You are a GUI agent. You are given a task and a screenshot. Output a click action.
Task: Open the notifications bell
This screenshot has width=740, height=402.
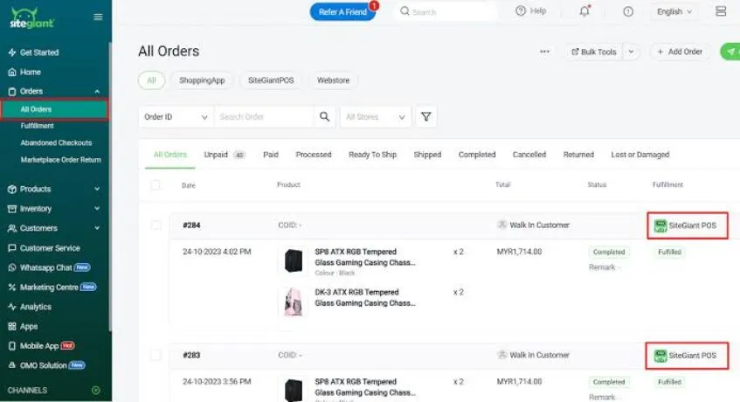[584, 11]
